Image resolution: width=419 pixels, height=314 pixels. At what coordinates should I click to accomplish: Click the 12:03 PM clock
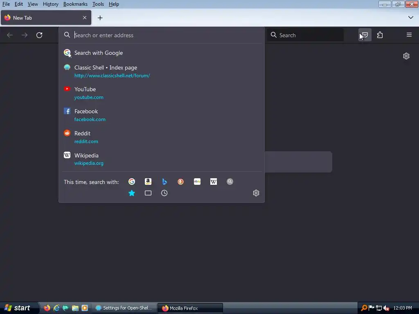[x=403, y=308]
